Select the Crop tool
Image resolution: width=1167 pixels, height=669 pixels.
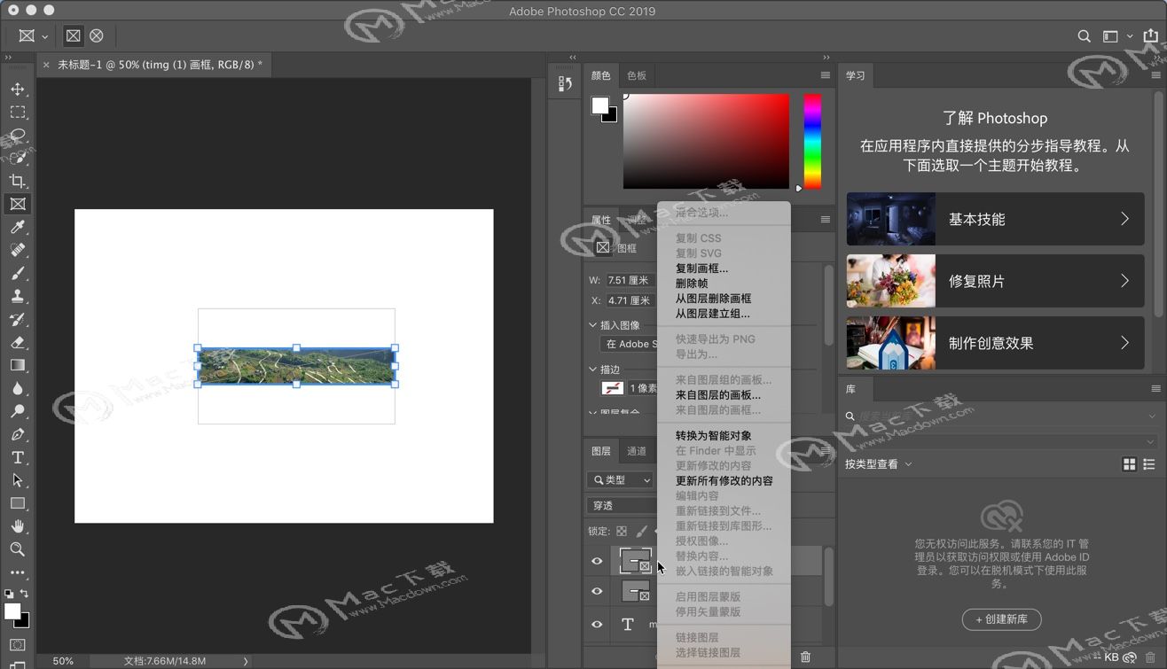coord(18,181)
